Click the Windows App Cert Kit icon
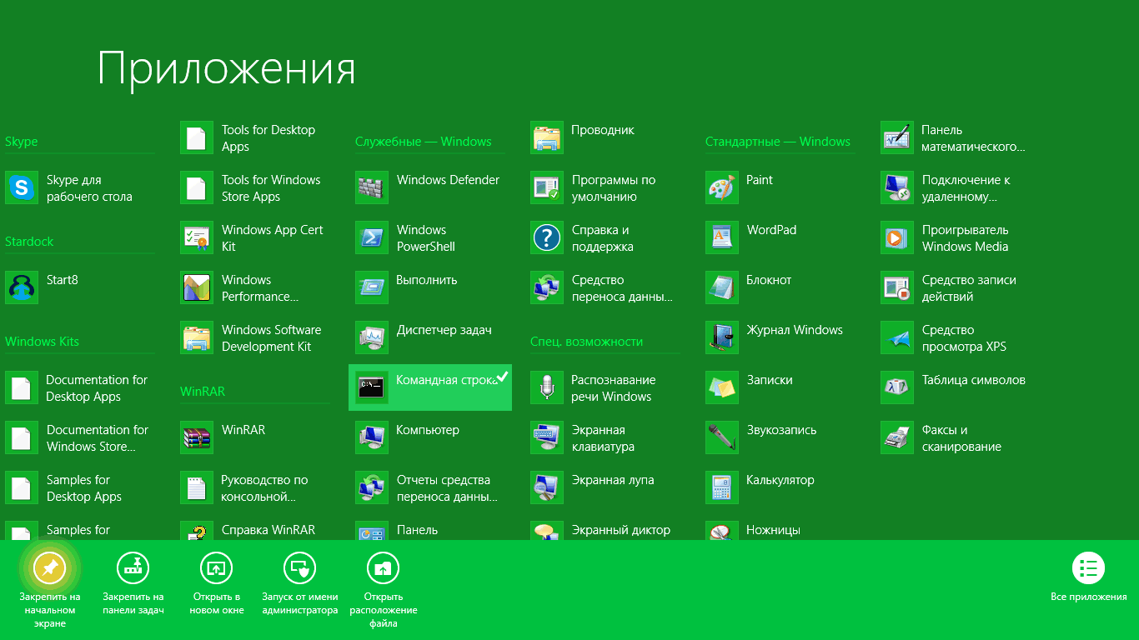 click(197, 238)
